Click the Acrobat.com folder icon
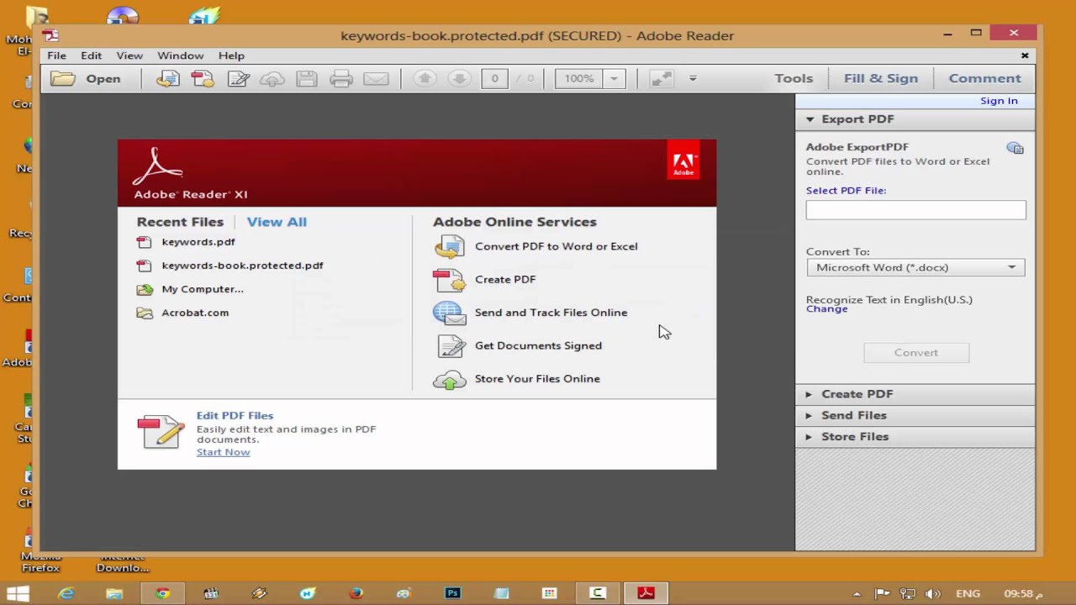This screenshot has width=1076, height=605. click(145, 313)
